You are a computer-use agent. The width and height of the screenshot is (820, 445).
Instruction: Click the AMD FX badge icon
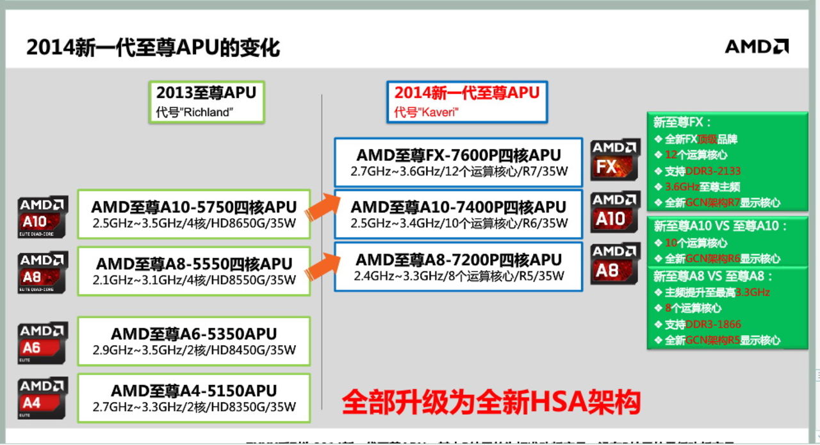tap(615, 159)
